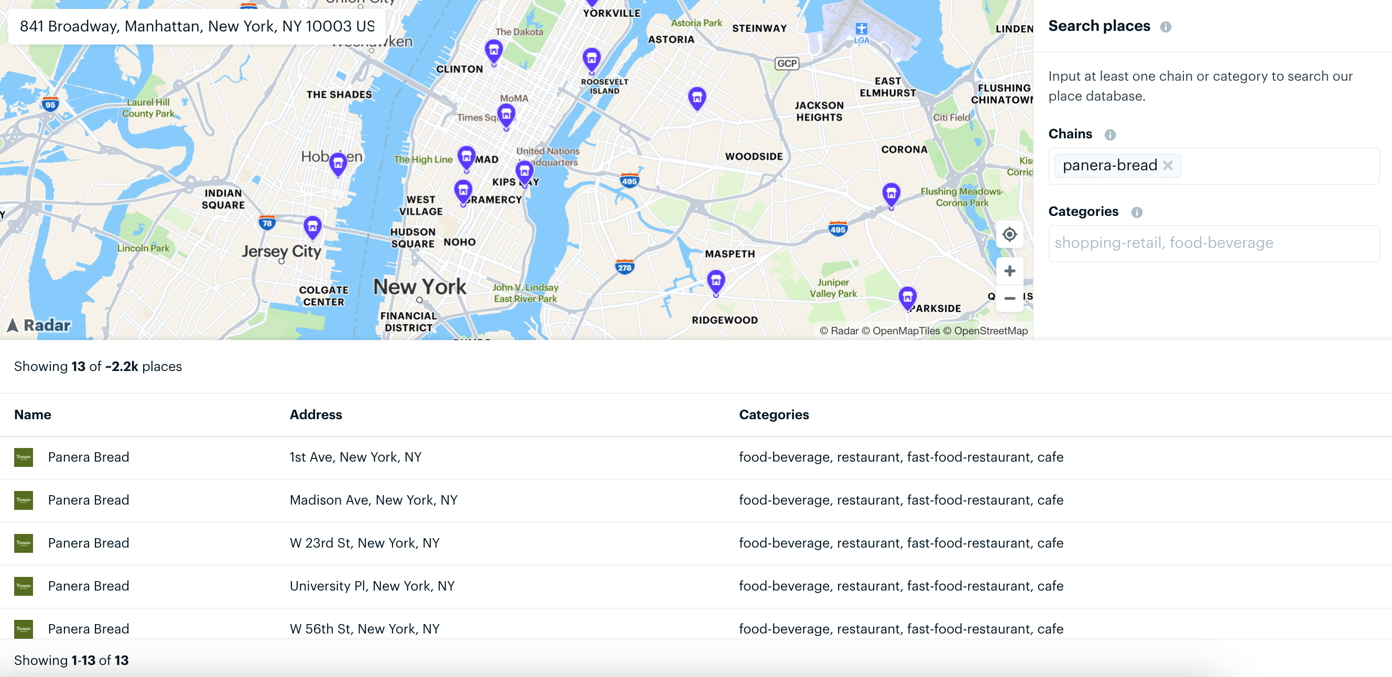Image resolution: width=1392 pixels, height=677 pixels.
Task: Click the map pin at Gramercy
Action: point(463,192)
